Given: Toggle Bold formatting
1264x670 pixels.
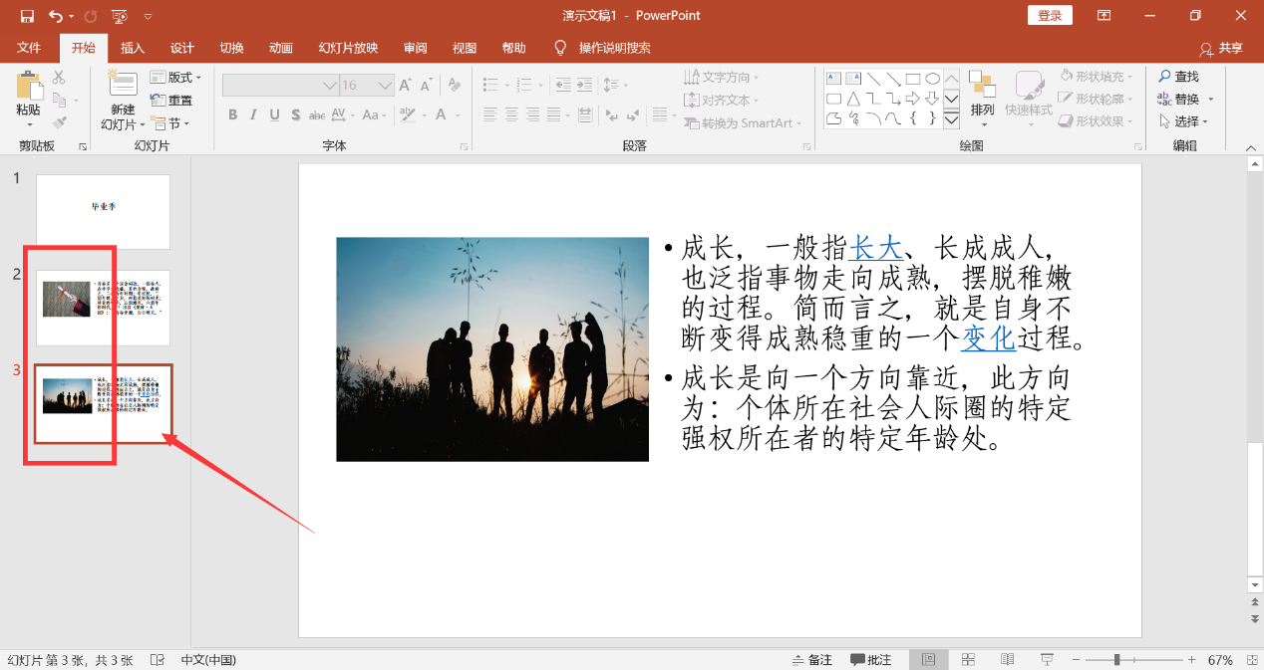Looking at the screenshot, I should tap(233, 114).
